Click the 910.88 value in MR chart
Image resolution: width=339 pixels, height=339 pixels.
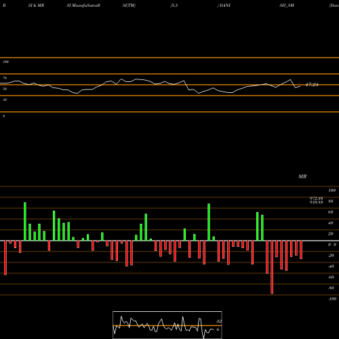[316, 202]
